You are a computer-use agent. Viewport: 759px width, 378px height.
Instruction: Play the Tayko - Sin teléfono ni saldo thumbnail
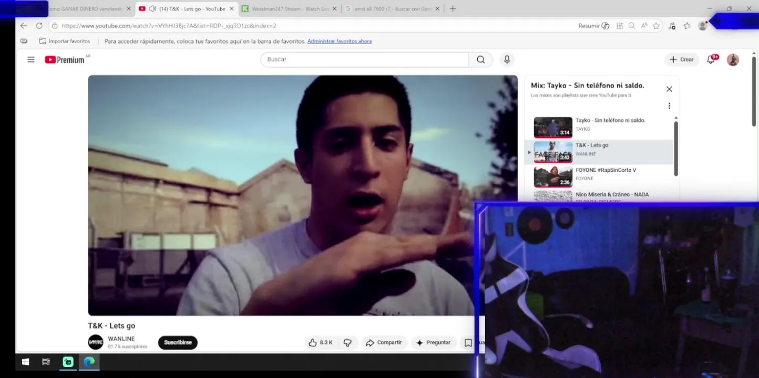pos(553,127)
